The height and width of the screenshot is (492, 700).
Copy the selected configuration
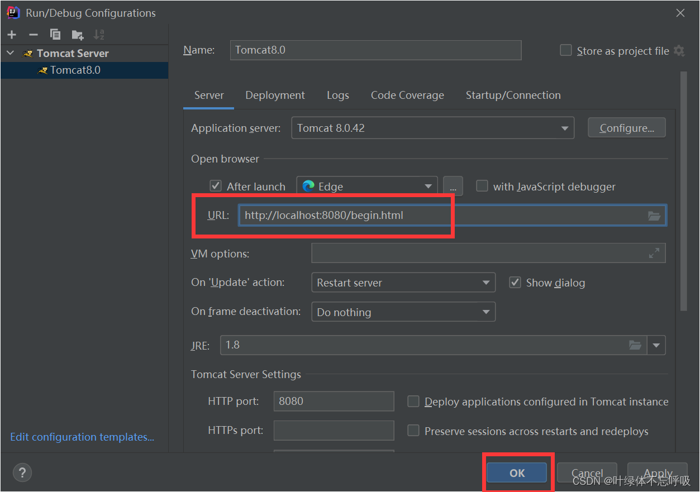point(55,35)
